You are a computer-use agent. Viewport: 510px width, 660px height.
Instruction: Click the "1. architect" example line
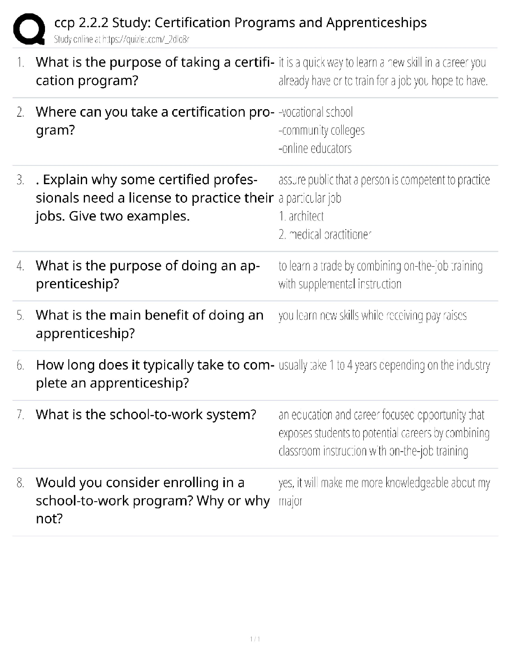[301, 216]
